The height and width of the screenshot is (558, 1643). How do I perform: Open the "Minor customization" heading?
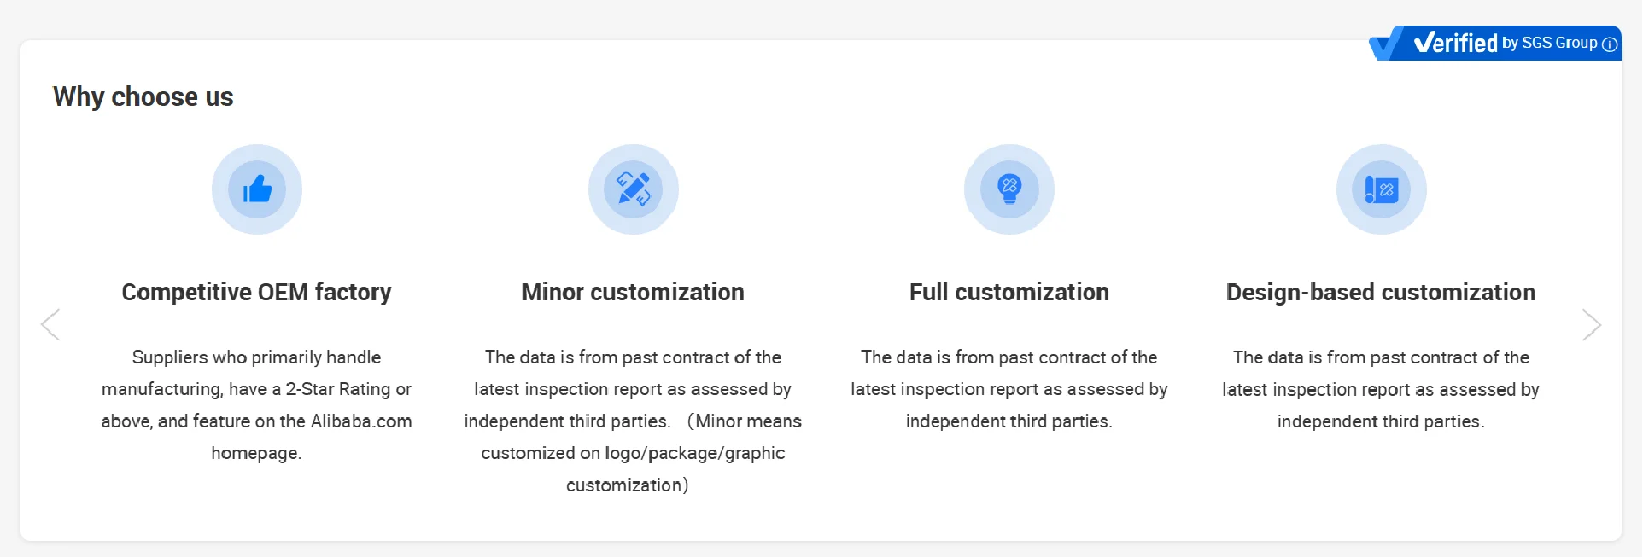tap(633, 292)
